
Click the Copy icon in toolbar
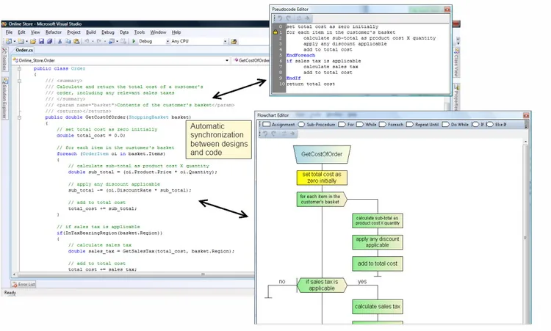(x=68, y=41)
